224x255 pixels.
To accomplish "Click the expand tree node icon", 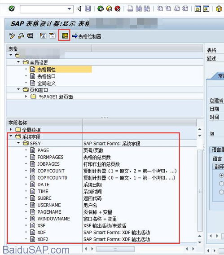I will pyautogui.click(x=43, y=35).
